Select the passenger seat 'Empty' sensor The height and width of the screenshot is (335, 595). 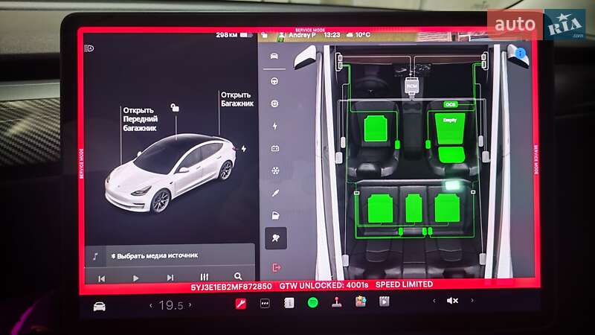point(450,128)
